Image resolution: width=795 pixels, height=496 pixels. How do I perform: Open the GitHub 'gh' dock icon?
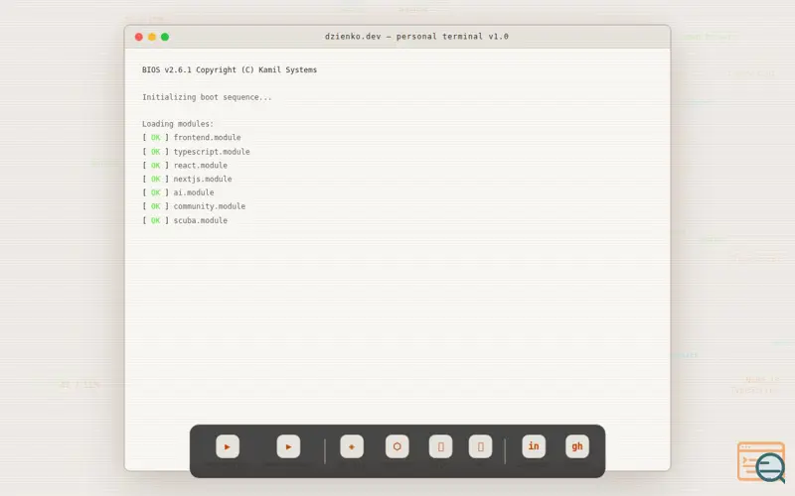(577, 446)
